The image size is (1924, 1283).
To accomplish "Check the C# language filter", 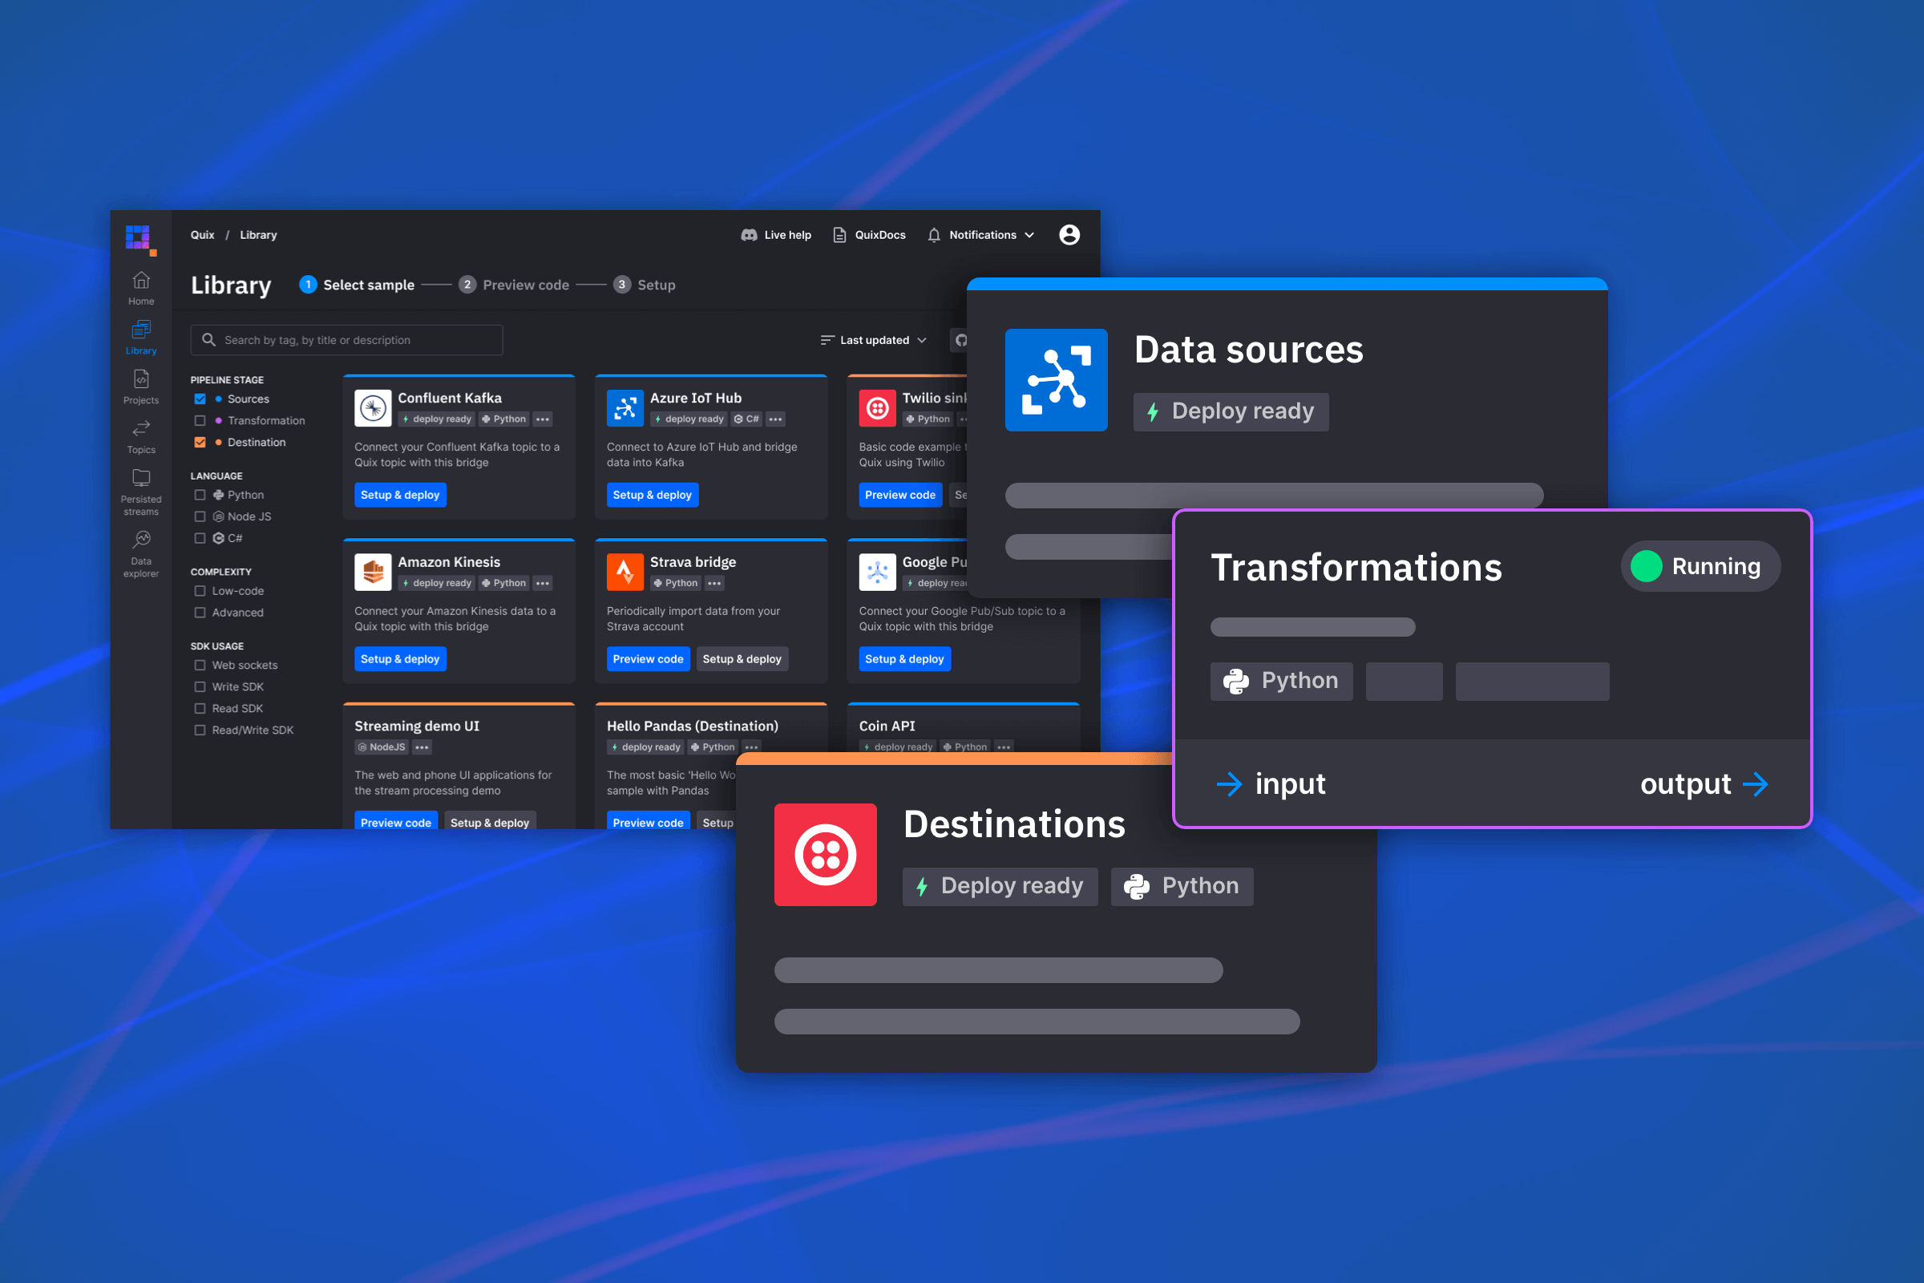I will click(200, 537).
